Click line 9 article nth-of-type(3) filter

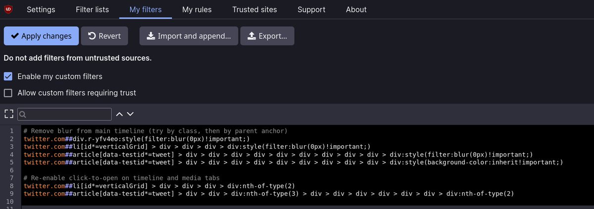[x=269, y=194]
